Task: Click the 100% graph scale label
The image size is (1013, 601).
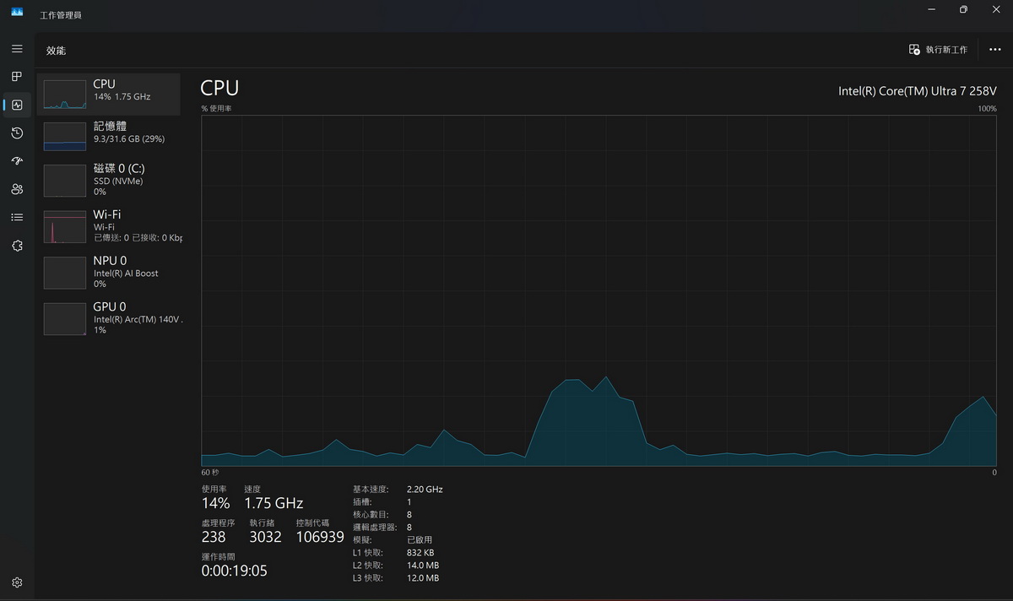Action: [x=987, y=109]
